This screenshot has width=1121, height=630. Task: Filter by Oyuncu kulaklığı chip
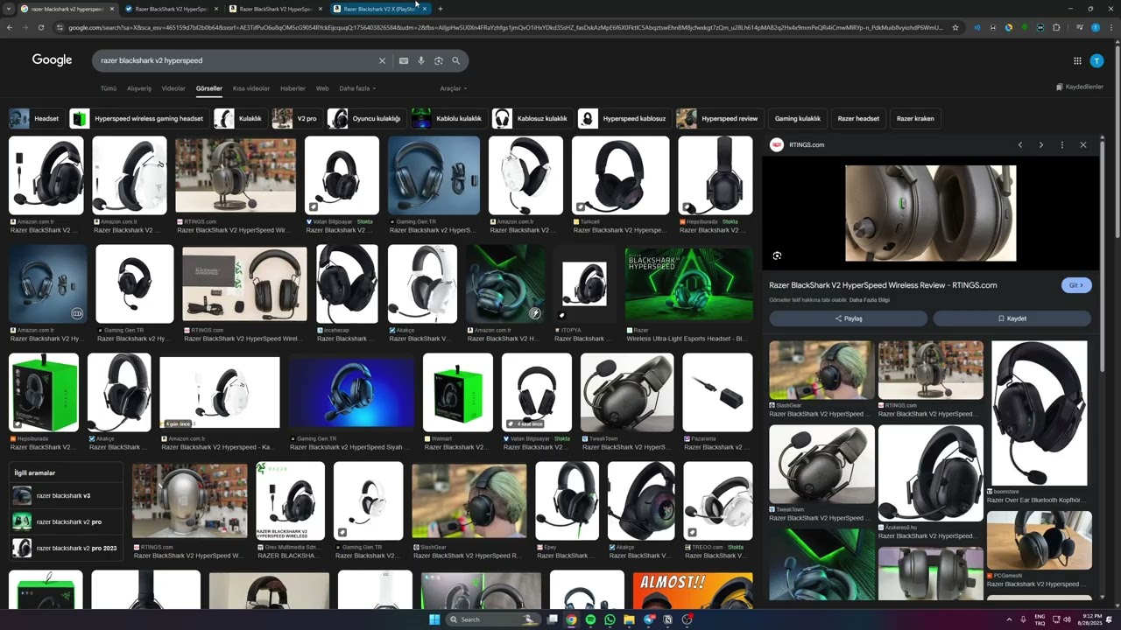(366, 118)
